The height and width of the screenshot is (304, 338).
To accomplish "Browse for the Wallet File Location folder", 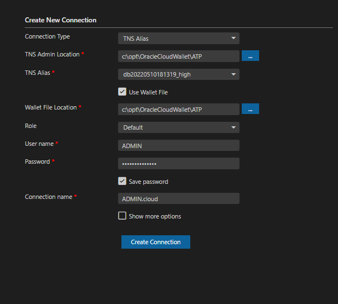I will (250, 109).
